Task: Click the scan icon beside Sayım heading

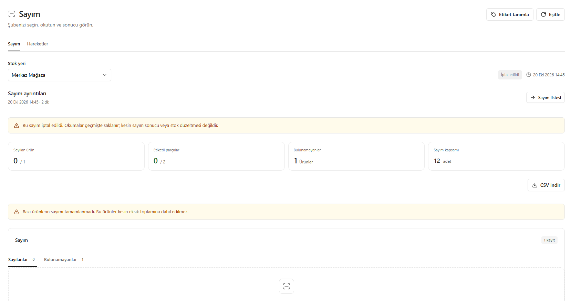Action: point(12,14)
